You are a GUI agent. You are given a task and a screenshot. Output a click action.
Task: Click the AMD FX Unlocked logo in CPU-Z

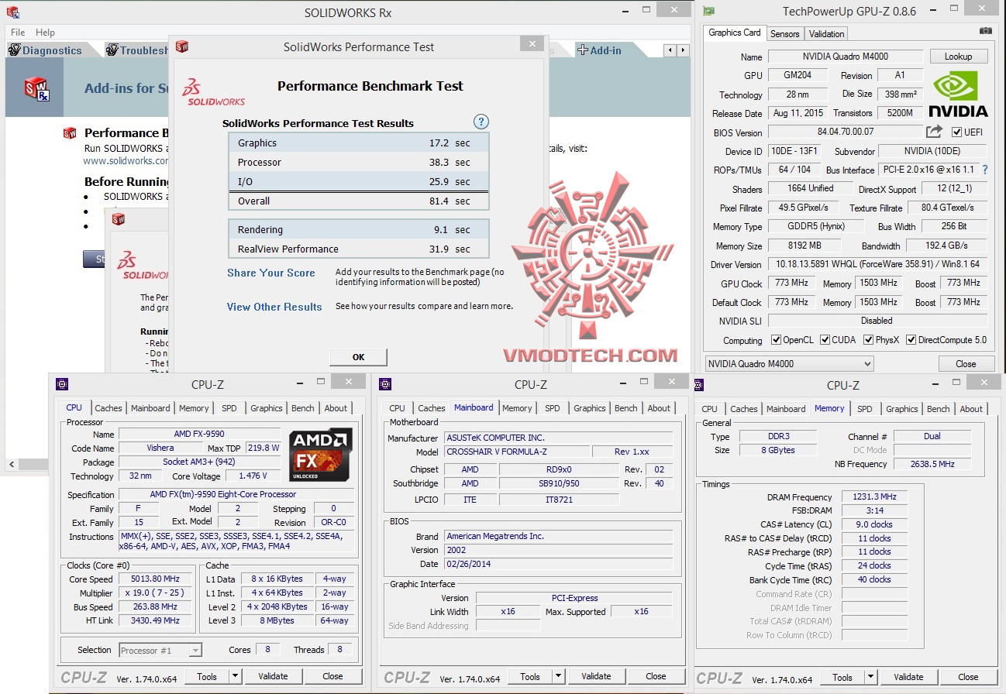(321, 455)
